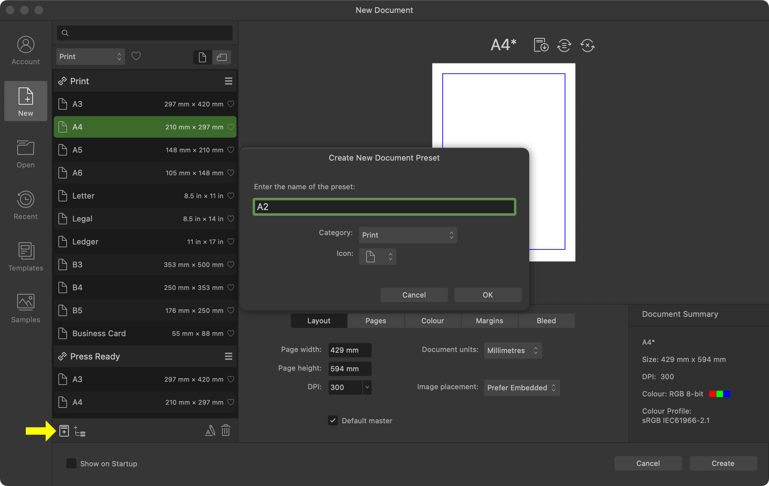Viewport: 769px width, 486px height.
Task: Open the Icon selector dropdown
Action: point(377,257)
